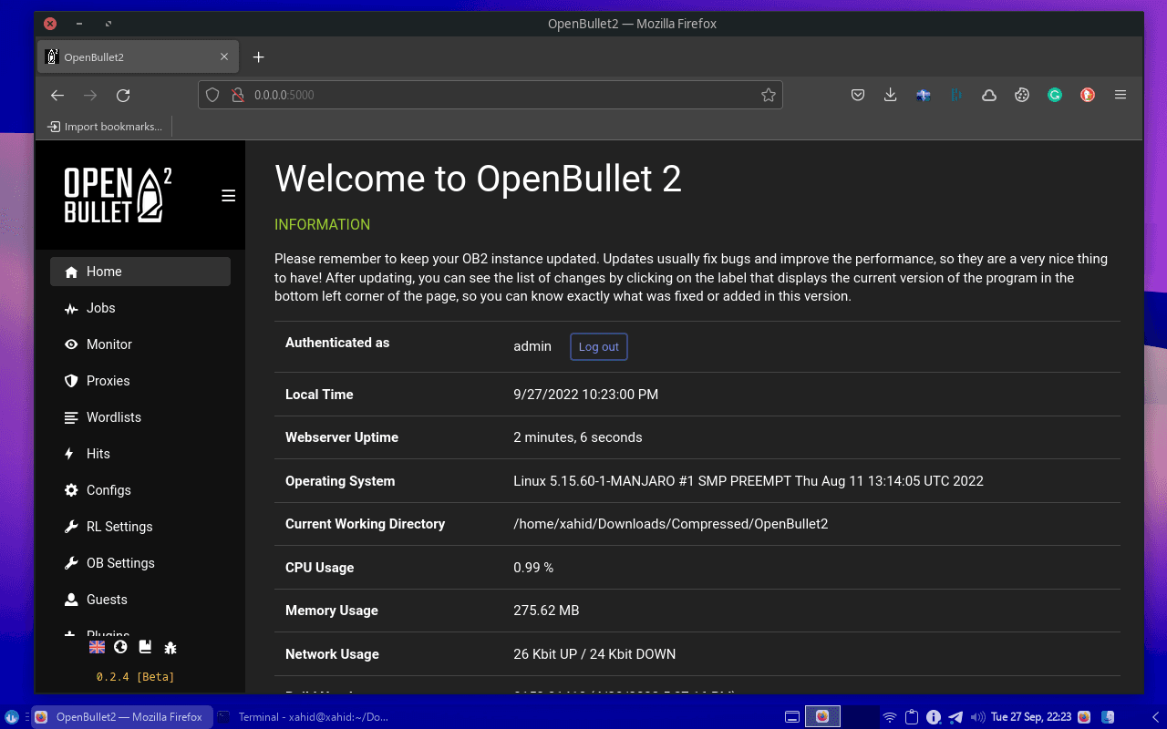Viewport: 1167px width, 729px height.
Task: Change language via the UK flag icon
Action: tap(96, 647)
